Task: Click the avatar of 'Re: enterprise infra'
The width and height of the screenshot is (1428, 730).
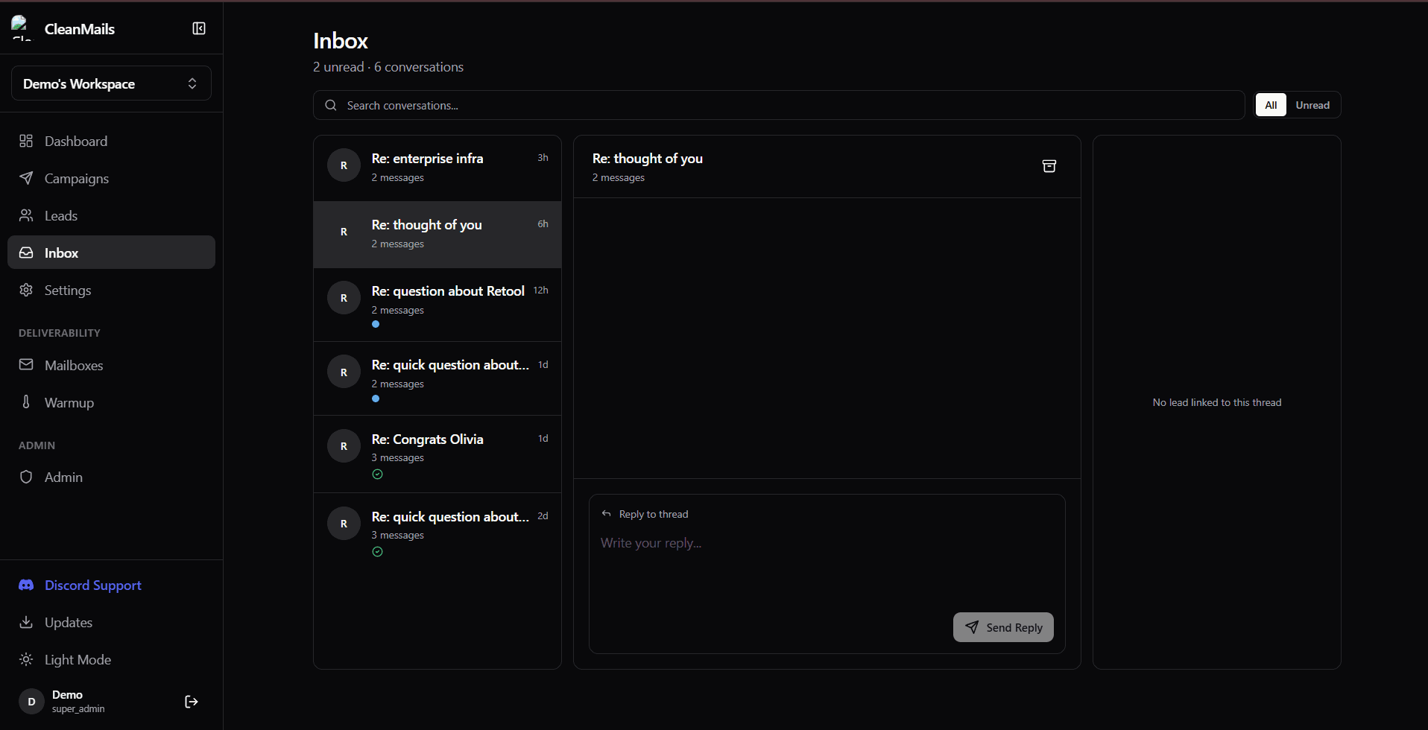Action: click(x=344, y=165)
